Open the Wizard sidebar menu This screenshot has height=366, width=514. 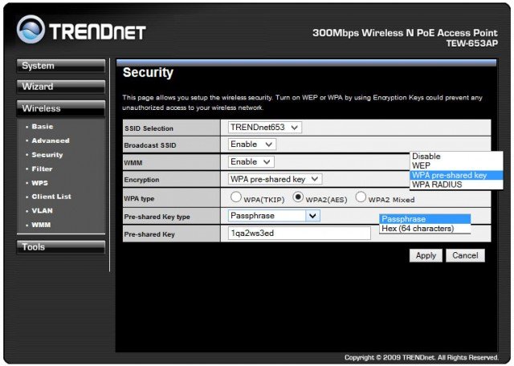61,87
